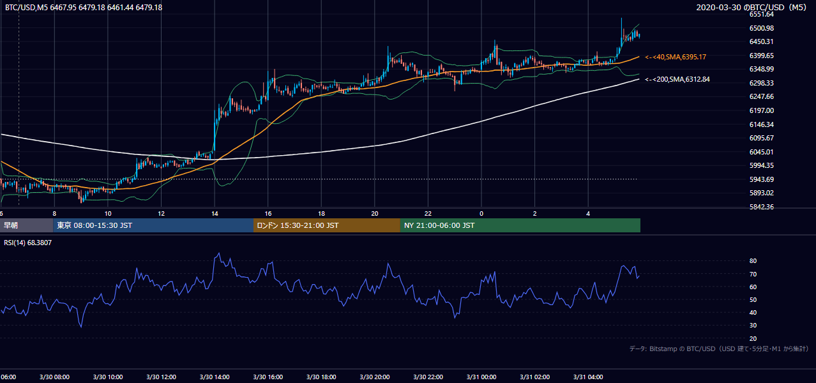Click the RSI axis level 40
Screen dimensions: 816x383
point(753,312)
